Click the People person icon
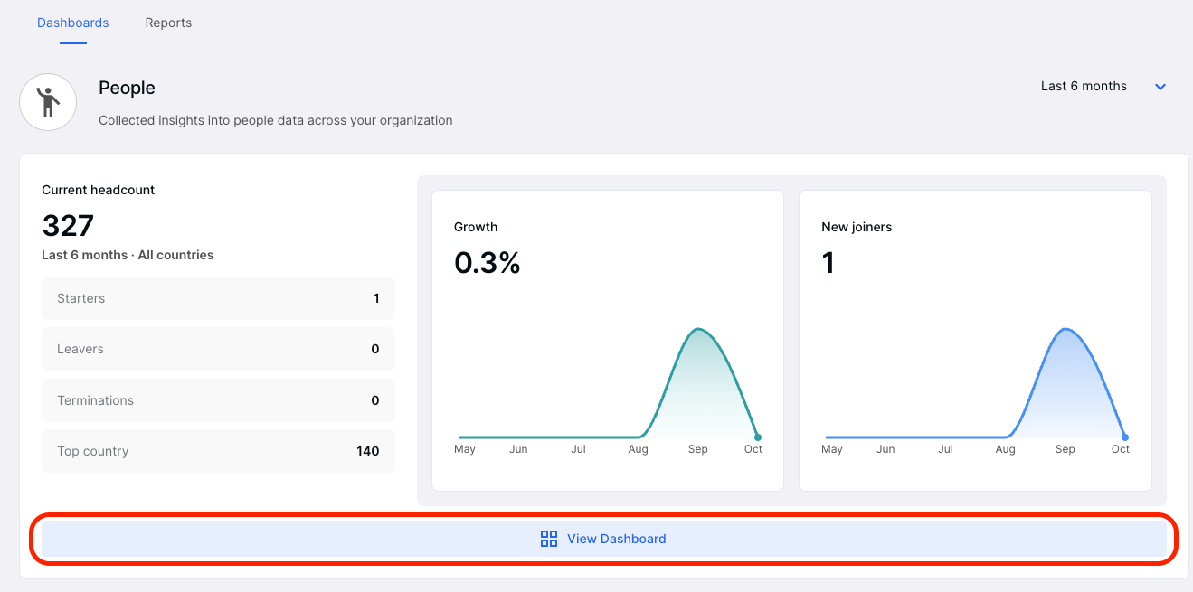Viewport: 1193px width, 592px height. pos(47,101)
